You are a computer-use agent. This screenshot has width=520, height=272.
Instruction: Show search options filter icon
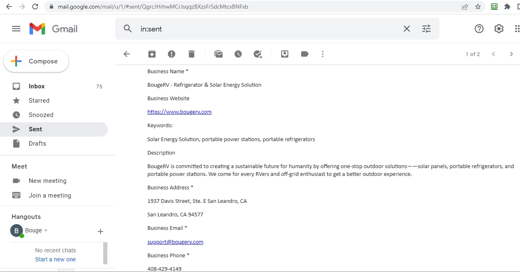click(426, 29)
